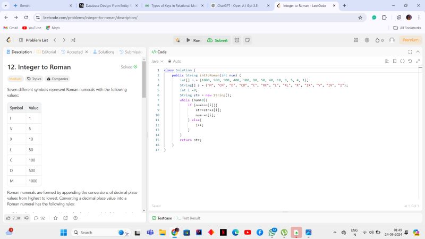Expand the Java language dropdown

point(157,61)
